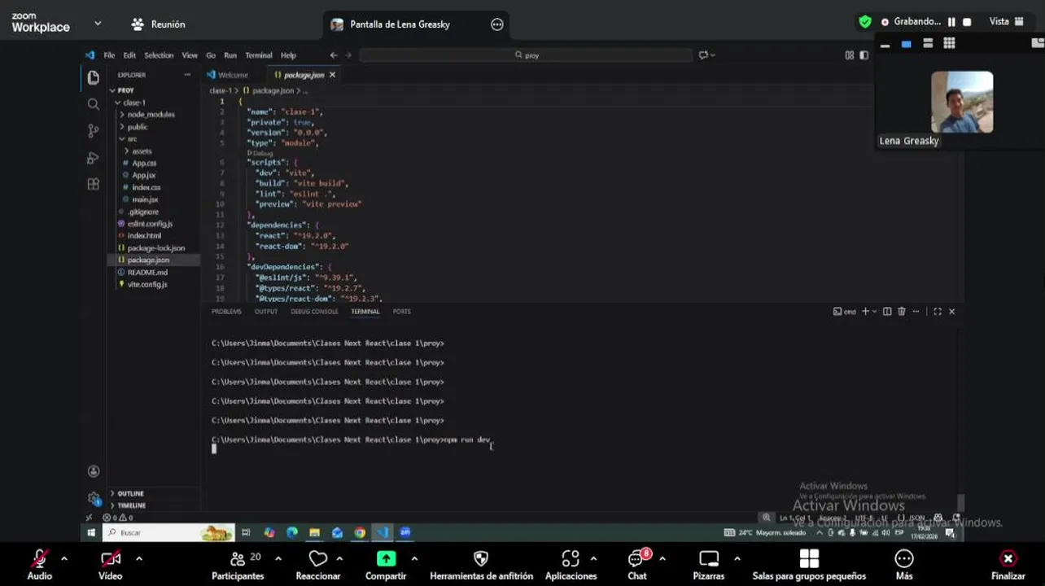Switch to Zoom gallery grid thumbnail view
This screenshot has width=1045, height=586.
click(949, 44)
